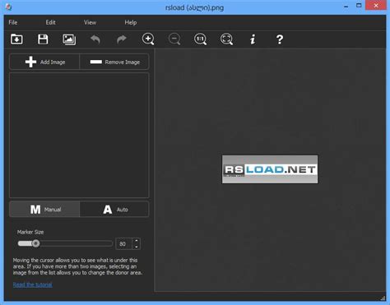Click the Add Image button
Image resolution: width=390 pixels, height=305 pixels.
click(x=44, y=62)
